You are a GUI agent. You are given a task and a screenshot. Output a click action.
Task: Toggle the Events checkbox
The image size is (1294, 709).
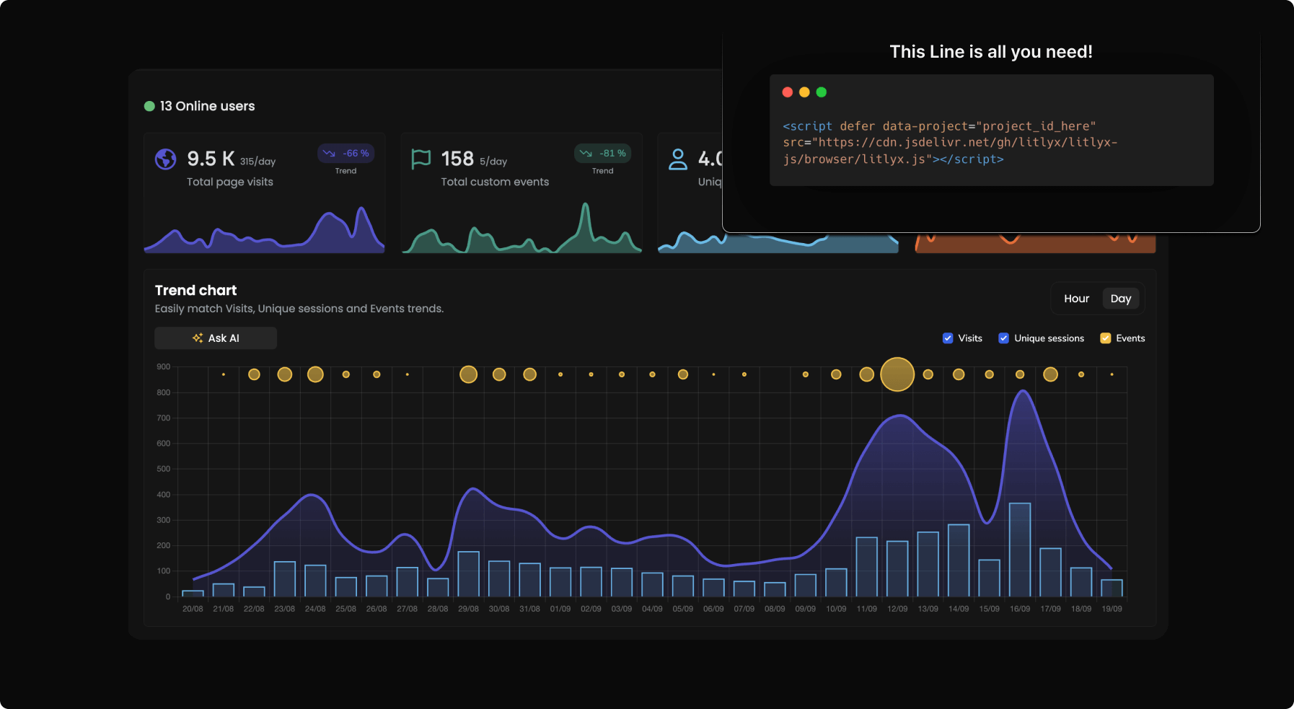click(x=1105, y=338)
